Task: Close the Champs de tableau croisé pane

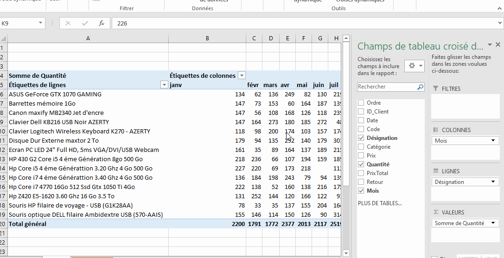Action: [498, 44]
